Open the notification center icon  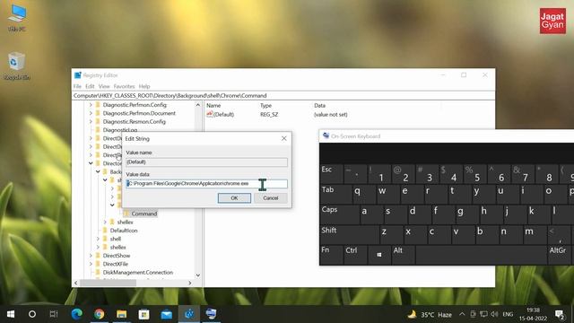pos(560,314)
